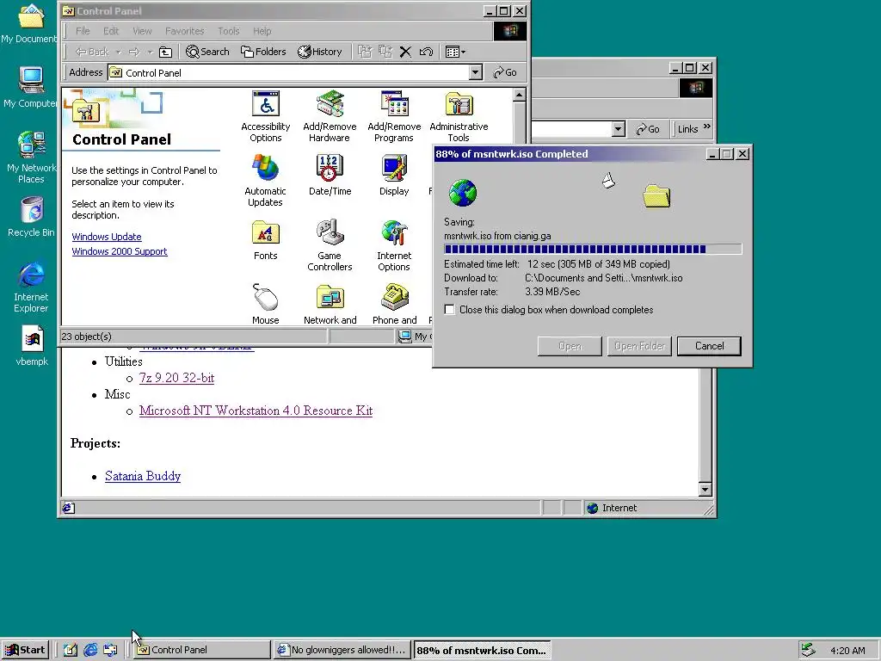This screenshot has width=881, height=661.
Task: Open My Network Places desktop icon
Action: 31,157
